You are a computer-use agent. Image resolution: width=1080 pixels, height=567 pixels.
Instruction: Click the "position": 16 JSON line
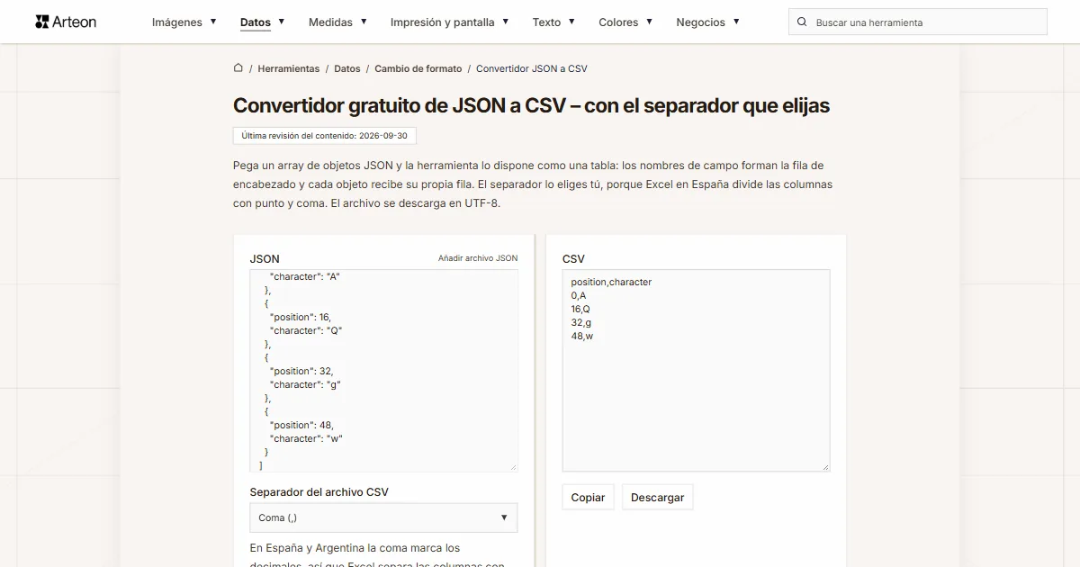point(301,317)
